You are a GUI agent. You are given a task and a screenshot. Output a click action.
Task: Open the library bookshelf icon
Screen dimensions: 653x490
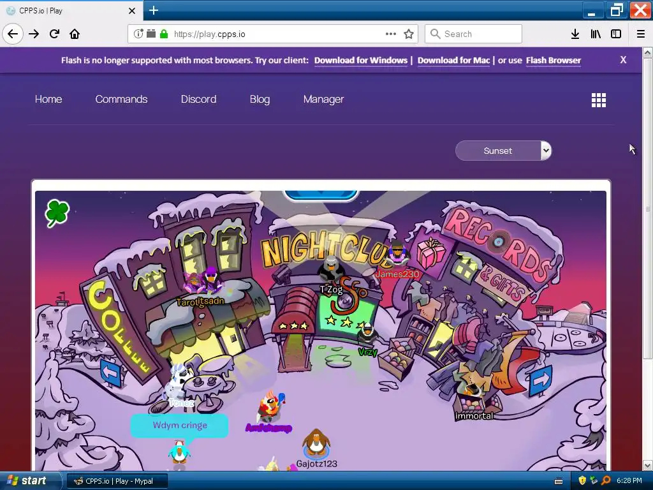click(596, 34)
